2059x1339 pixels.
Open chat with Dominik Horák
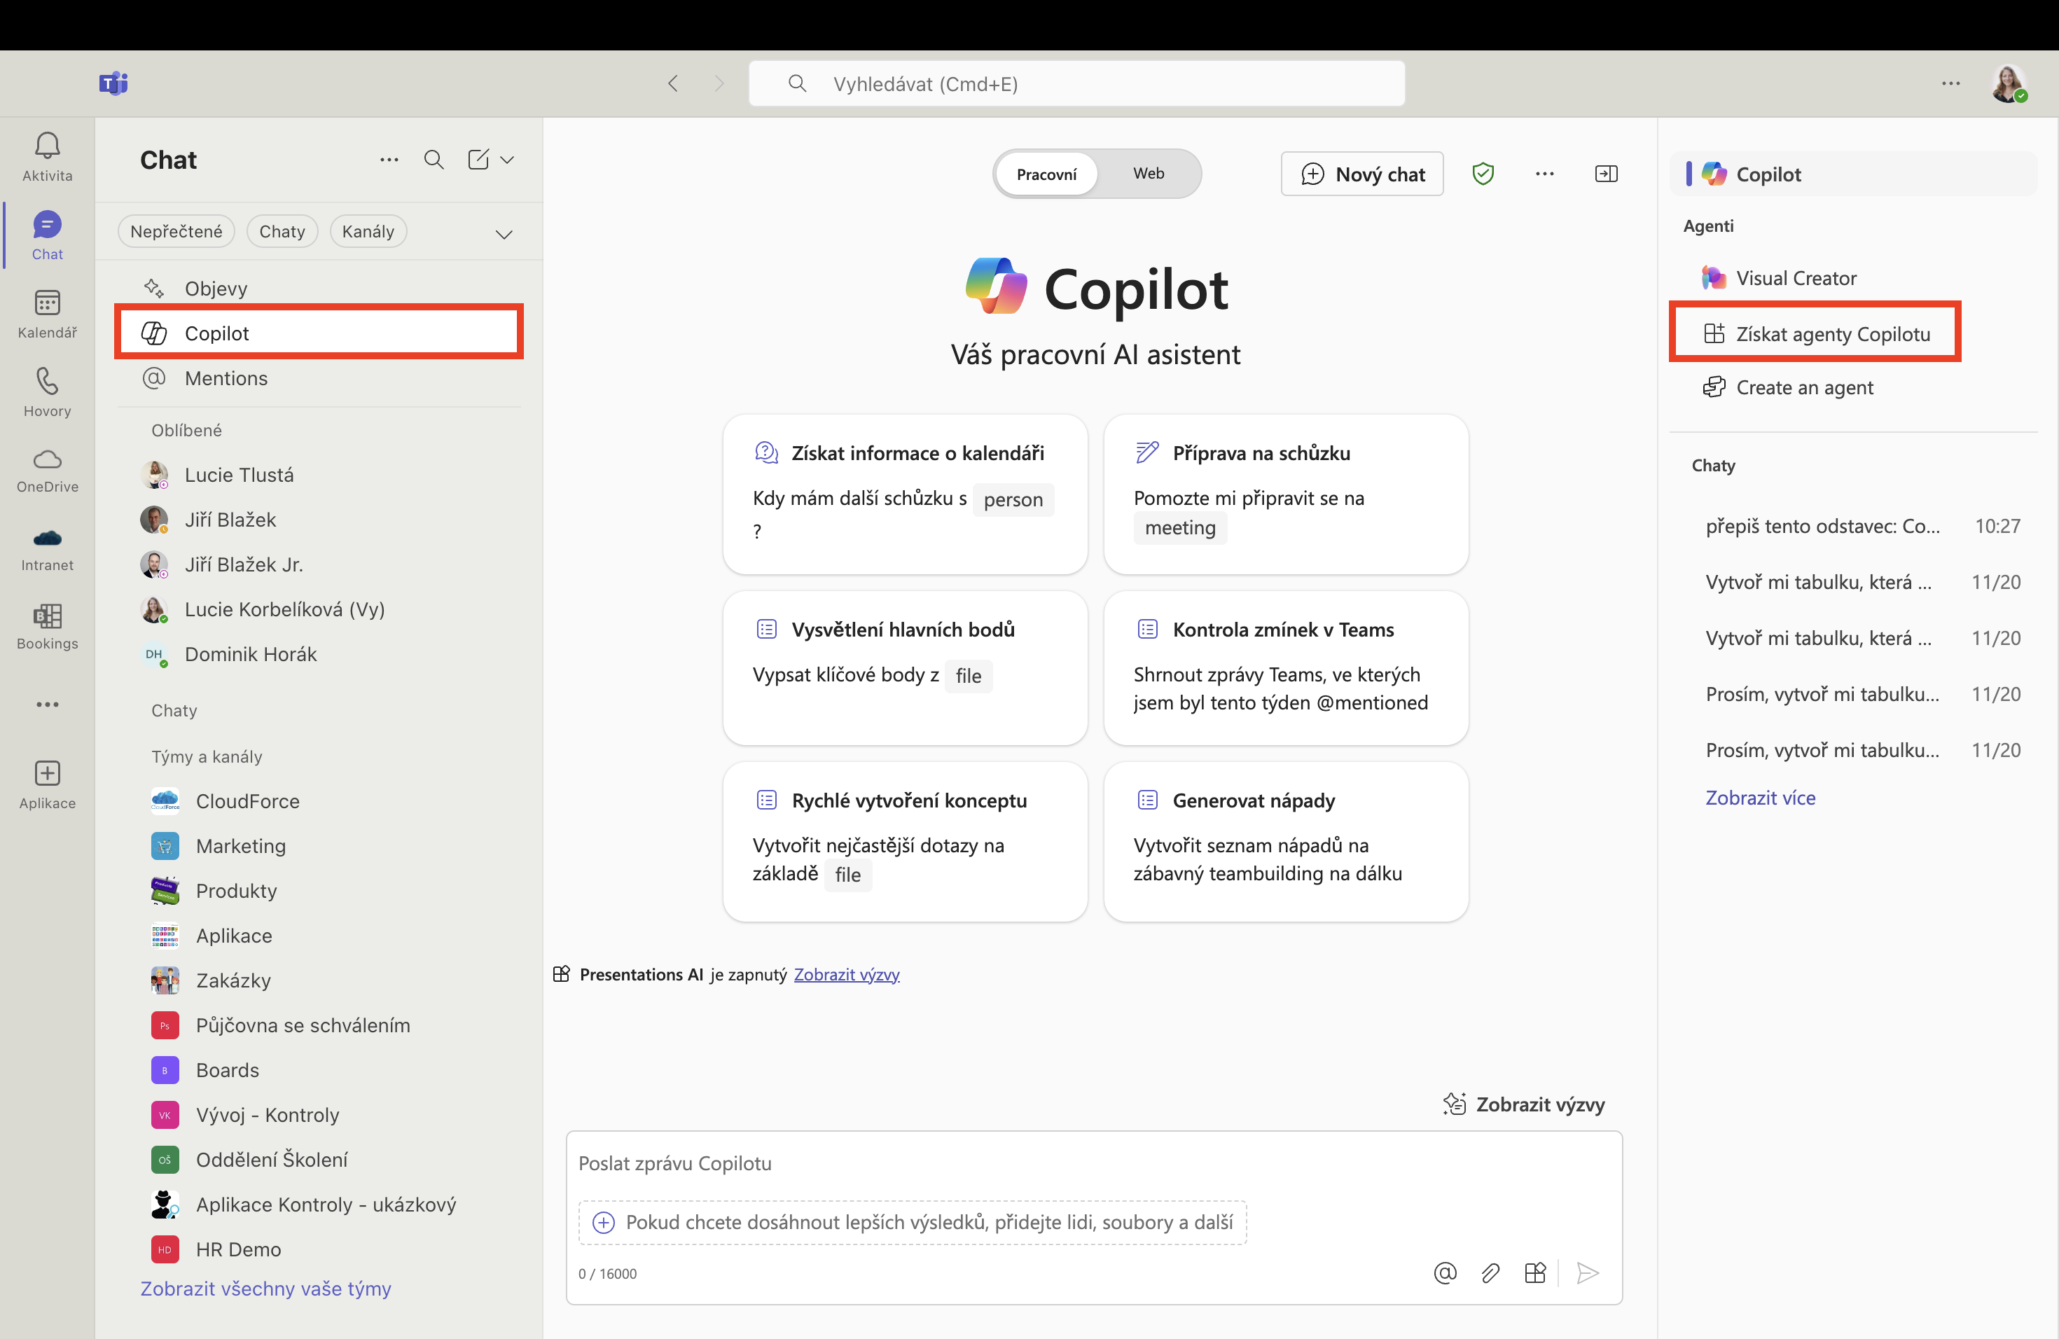pyautogui.click(x=319, y=654)
